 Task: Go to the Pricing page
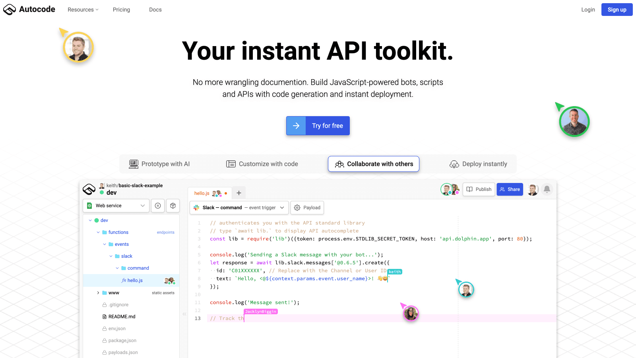tap(121, 10)
